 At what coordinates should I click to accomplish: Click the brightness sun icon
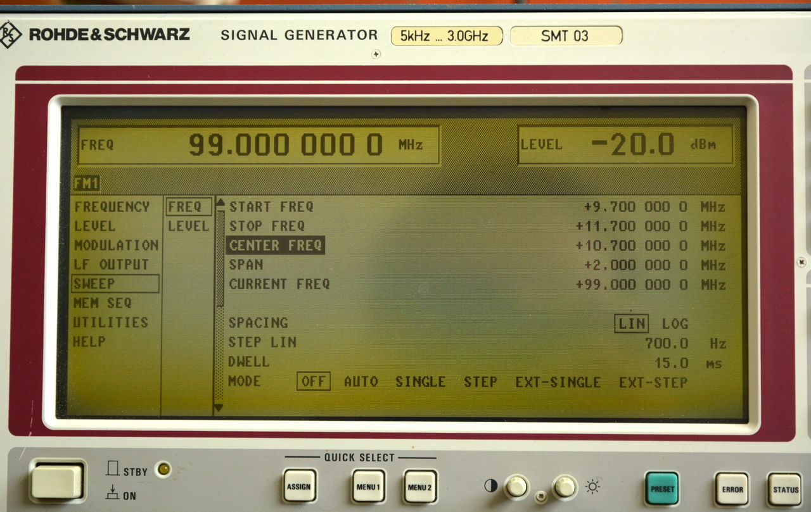(592, 486)
